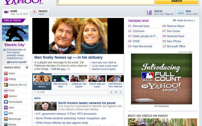Click the Sign Up link

[x=169, y=14]
